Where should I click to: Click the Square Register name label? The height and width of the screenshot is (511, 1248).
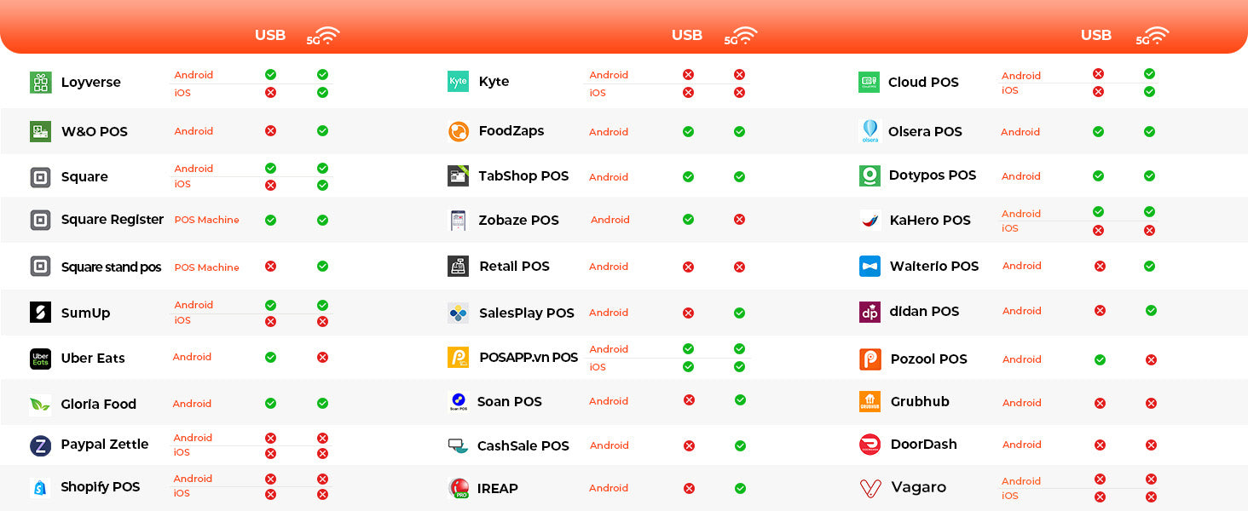pos(112,220)
